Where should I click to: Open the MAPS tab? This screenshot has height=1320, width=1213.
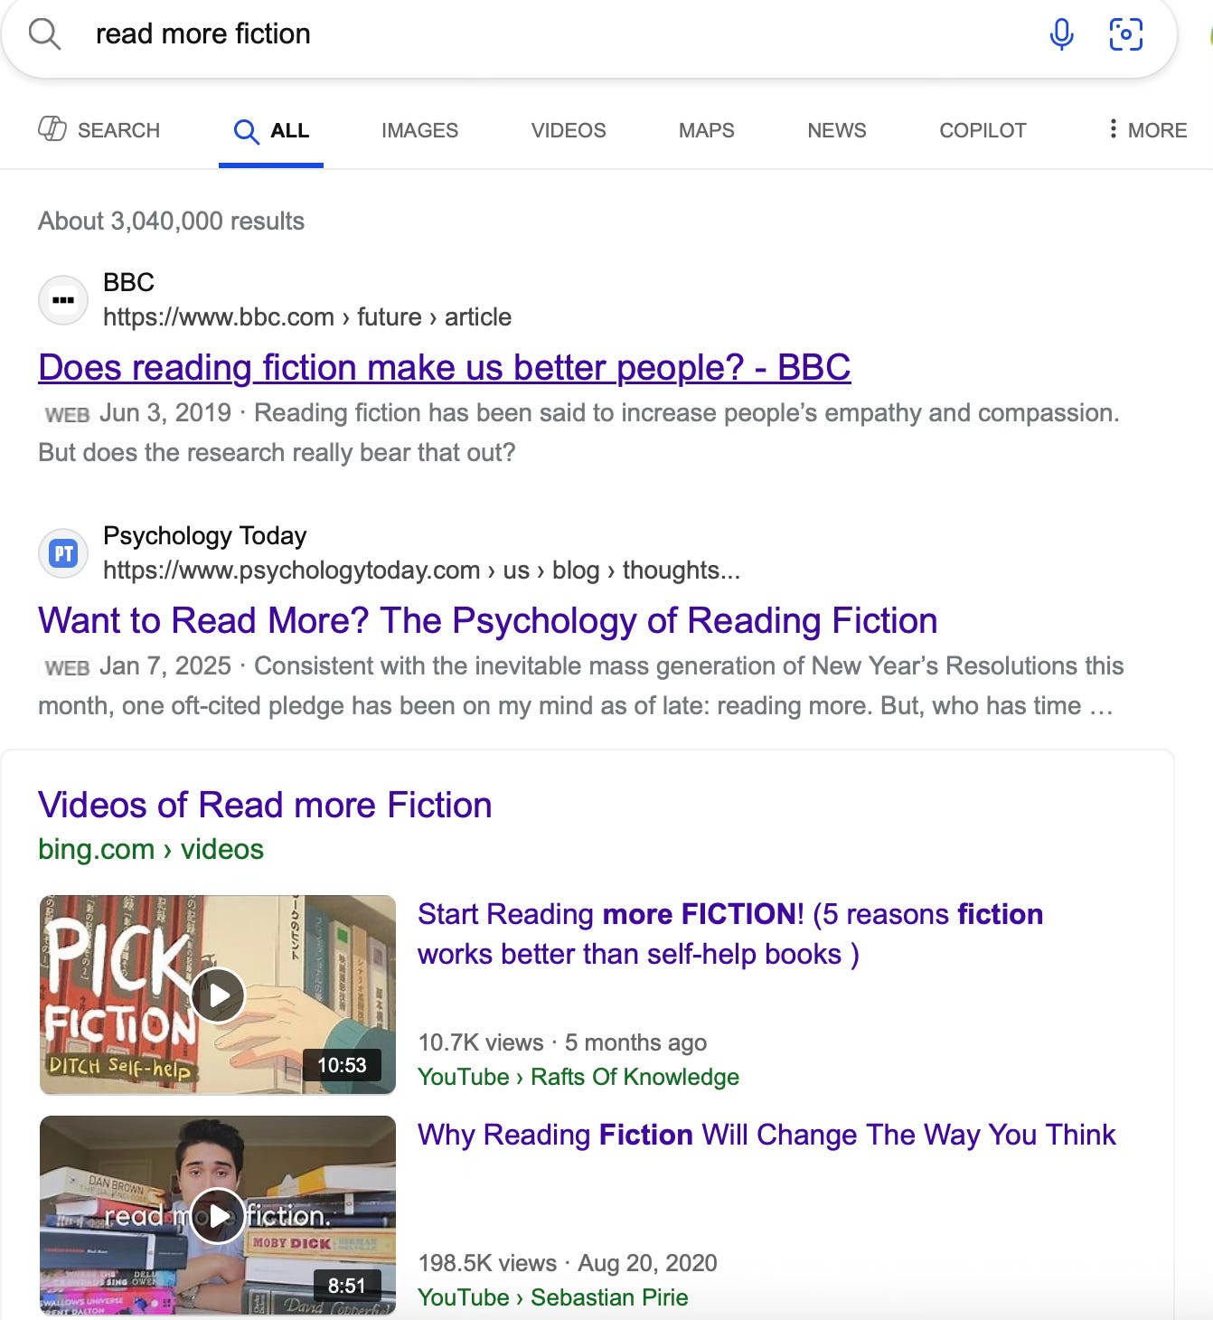[707, 130]
